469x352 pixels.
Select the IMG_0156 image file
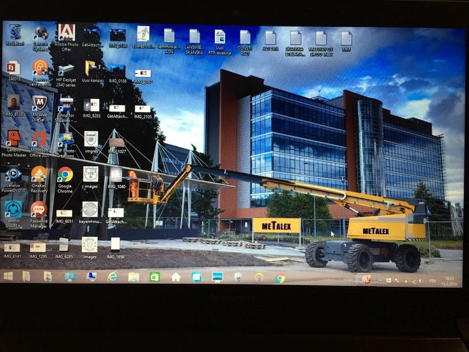118,74
